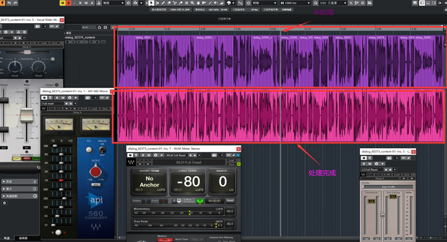Click Waves undo arrow in WLM Meter
447x242 pixels.
point(140,161)
